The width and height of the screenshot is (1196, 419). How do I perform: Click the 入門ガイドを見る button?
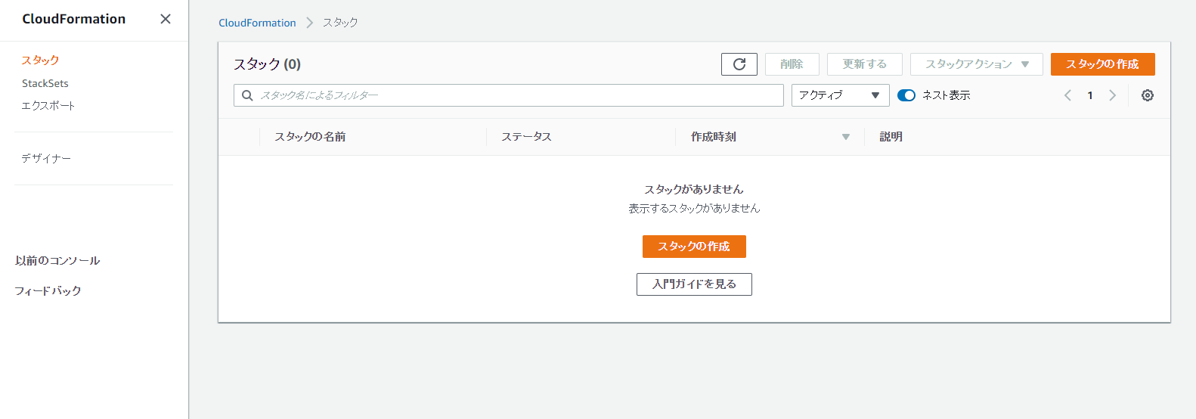point(694,284)
